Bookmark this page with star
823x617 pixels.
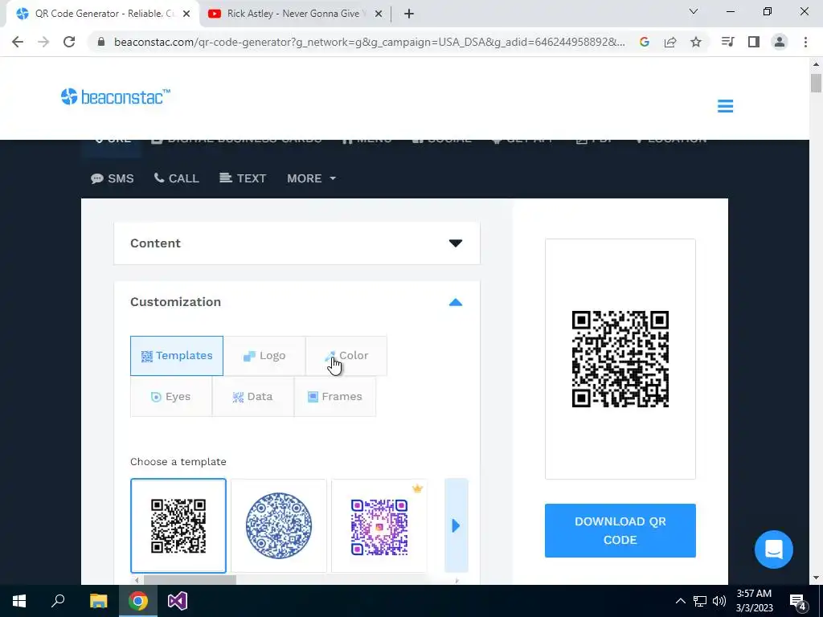coord(696,42)
